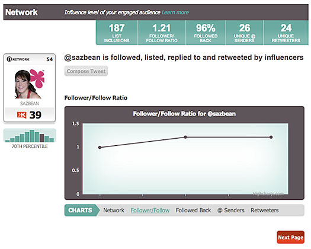Select the 26 Unique @ Senders tile

tap(245, 33)
